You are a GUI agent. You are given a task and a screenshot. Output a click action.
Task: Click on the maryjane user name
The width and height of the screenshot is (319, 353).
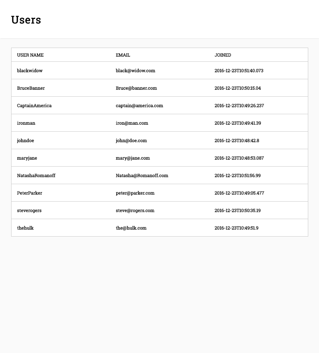(27, 158)
